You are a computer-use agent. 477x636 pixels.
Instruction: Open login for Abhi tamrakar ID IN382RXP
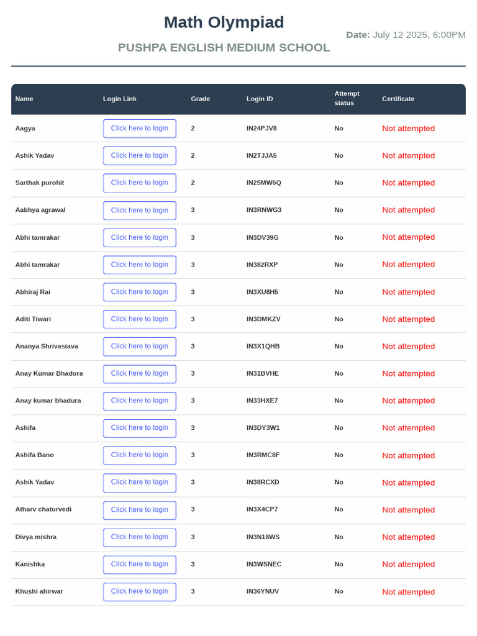(140, 265)
